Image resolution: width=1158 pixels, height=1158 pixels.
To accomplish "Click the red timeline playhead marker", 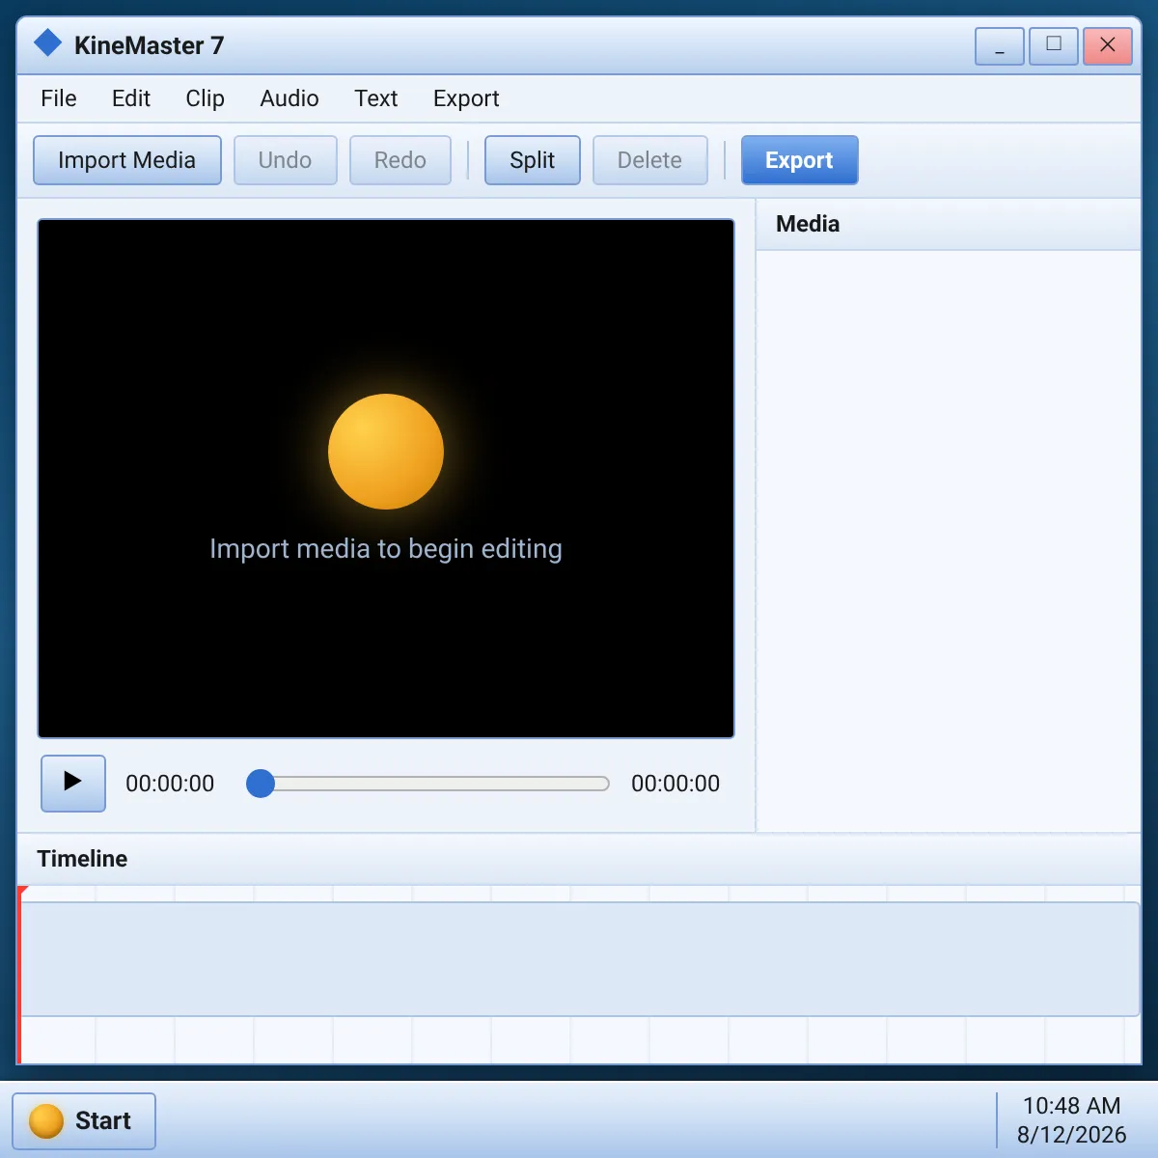I will coord(20,975).
